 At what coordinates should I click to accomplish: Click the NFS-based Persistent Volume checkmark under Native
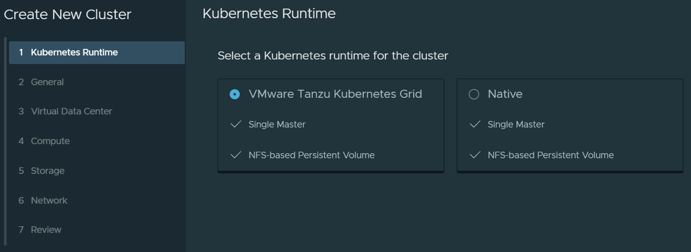tap(475, 155)
